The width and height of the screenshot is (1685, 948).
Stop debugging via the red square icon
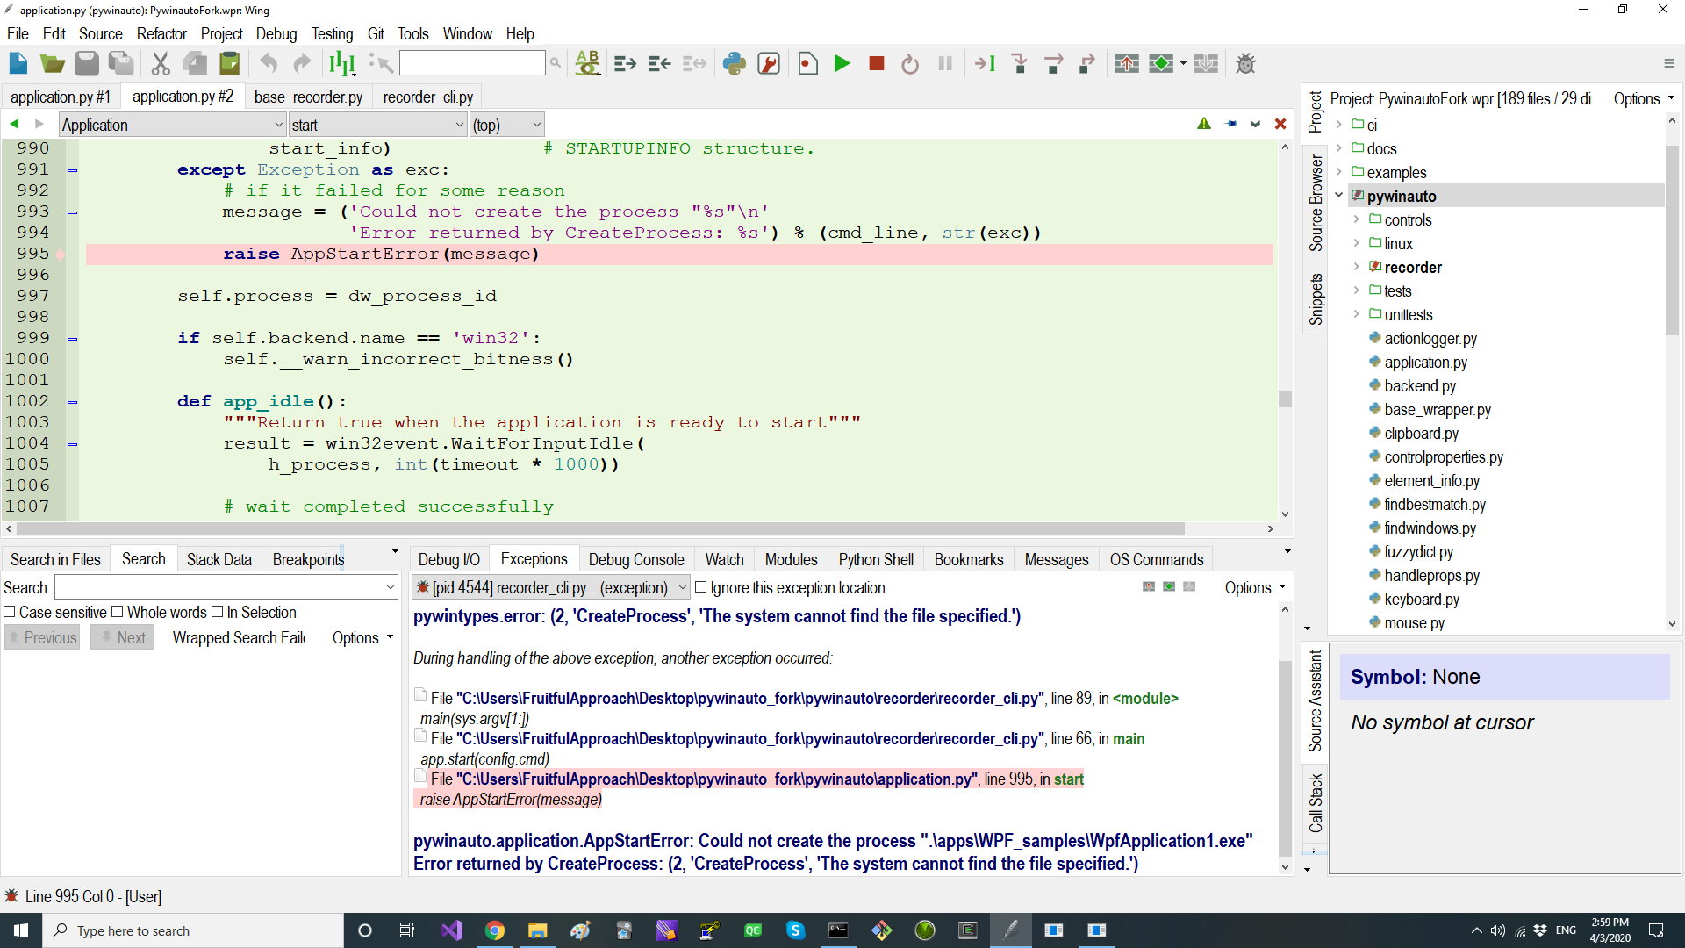pos(876,63)
